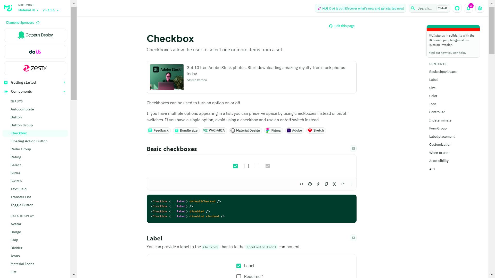Screen dimensions: 495x278
Task: Click the Feedback button
Action: [x=159, y=130]
